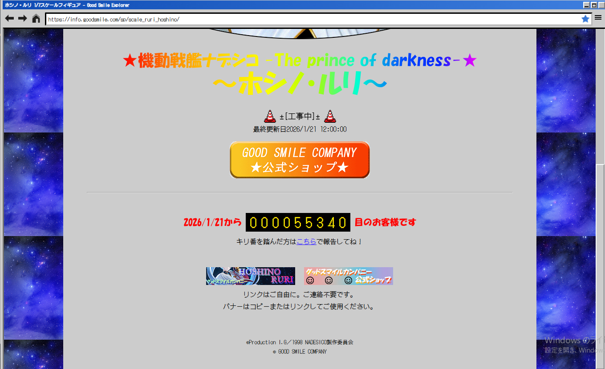Click the リンクはご自由に。ご連絡不要です。 line
605x369 pixels.
(x=299, y=295)
